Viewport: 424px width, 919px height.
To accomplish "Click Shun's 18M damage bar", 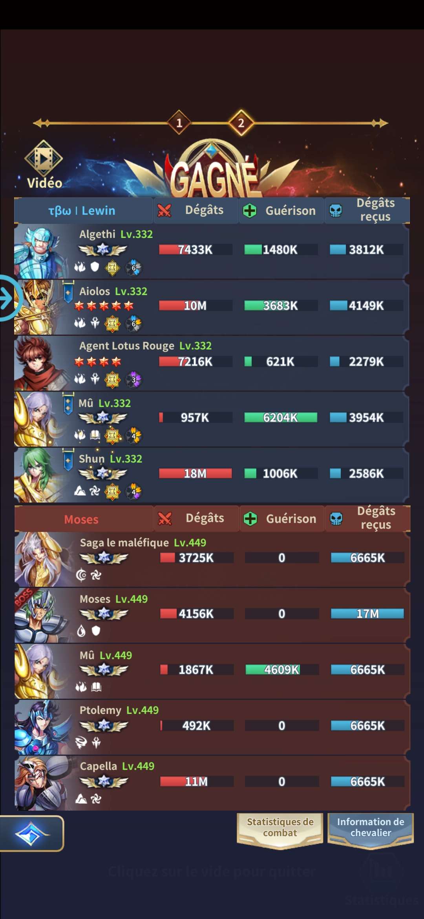I will (x=196, y=473).
